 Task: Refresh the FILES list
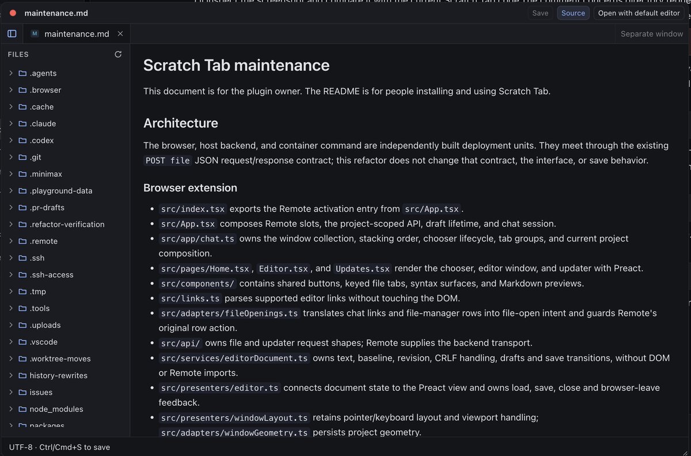(x=118, y=54)
